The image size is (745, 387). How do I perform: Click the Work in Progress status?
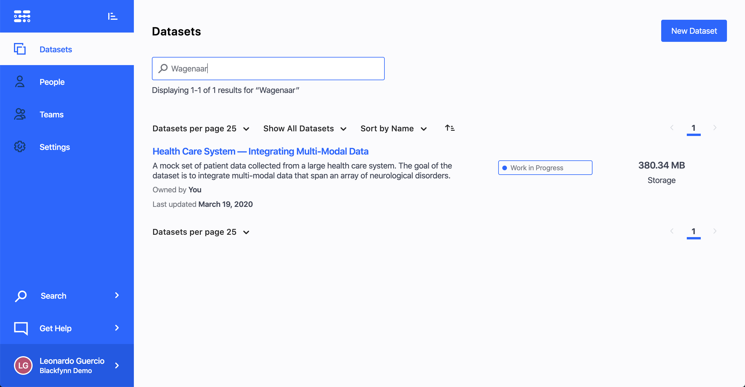coord(545,168)
